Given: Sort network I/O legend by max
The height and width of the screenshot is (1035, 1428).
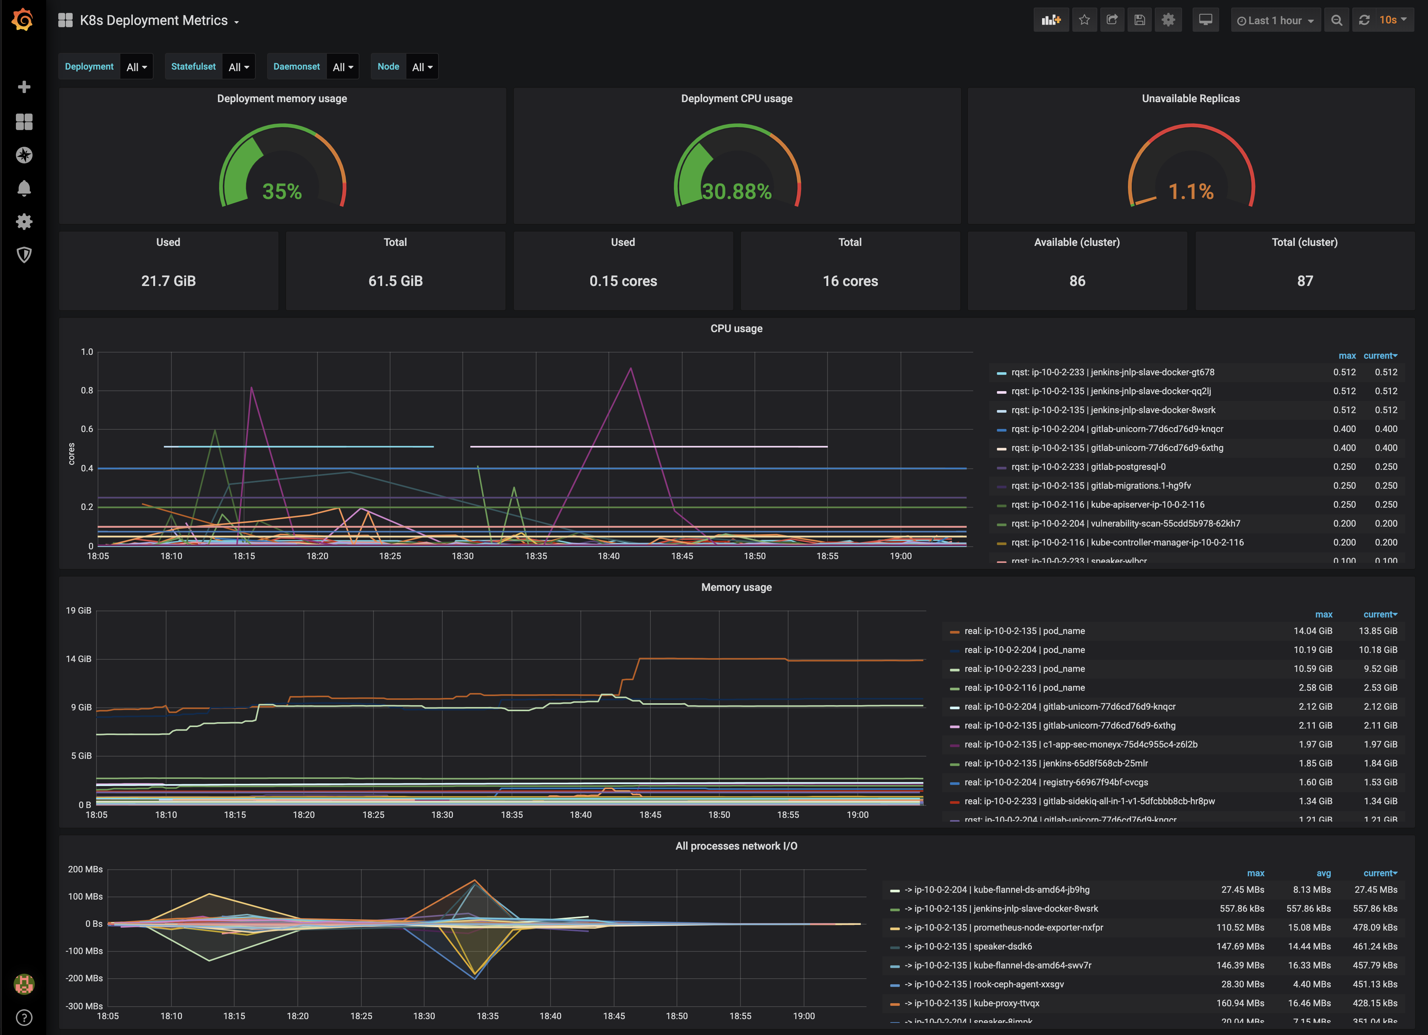Looking at the screenshot, I should coord(1255,873).
